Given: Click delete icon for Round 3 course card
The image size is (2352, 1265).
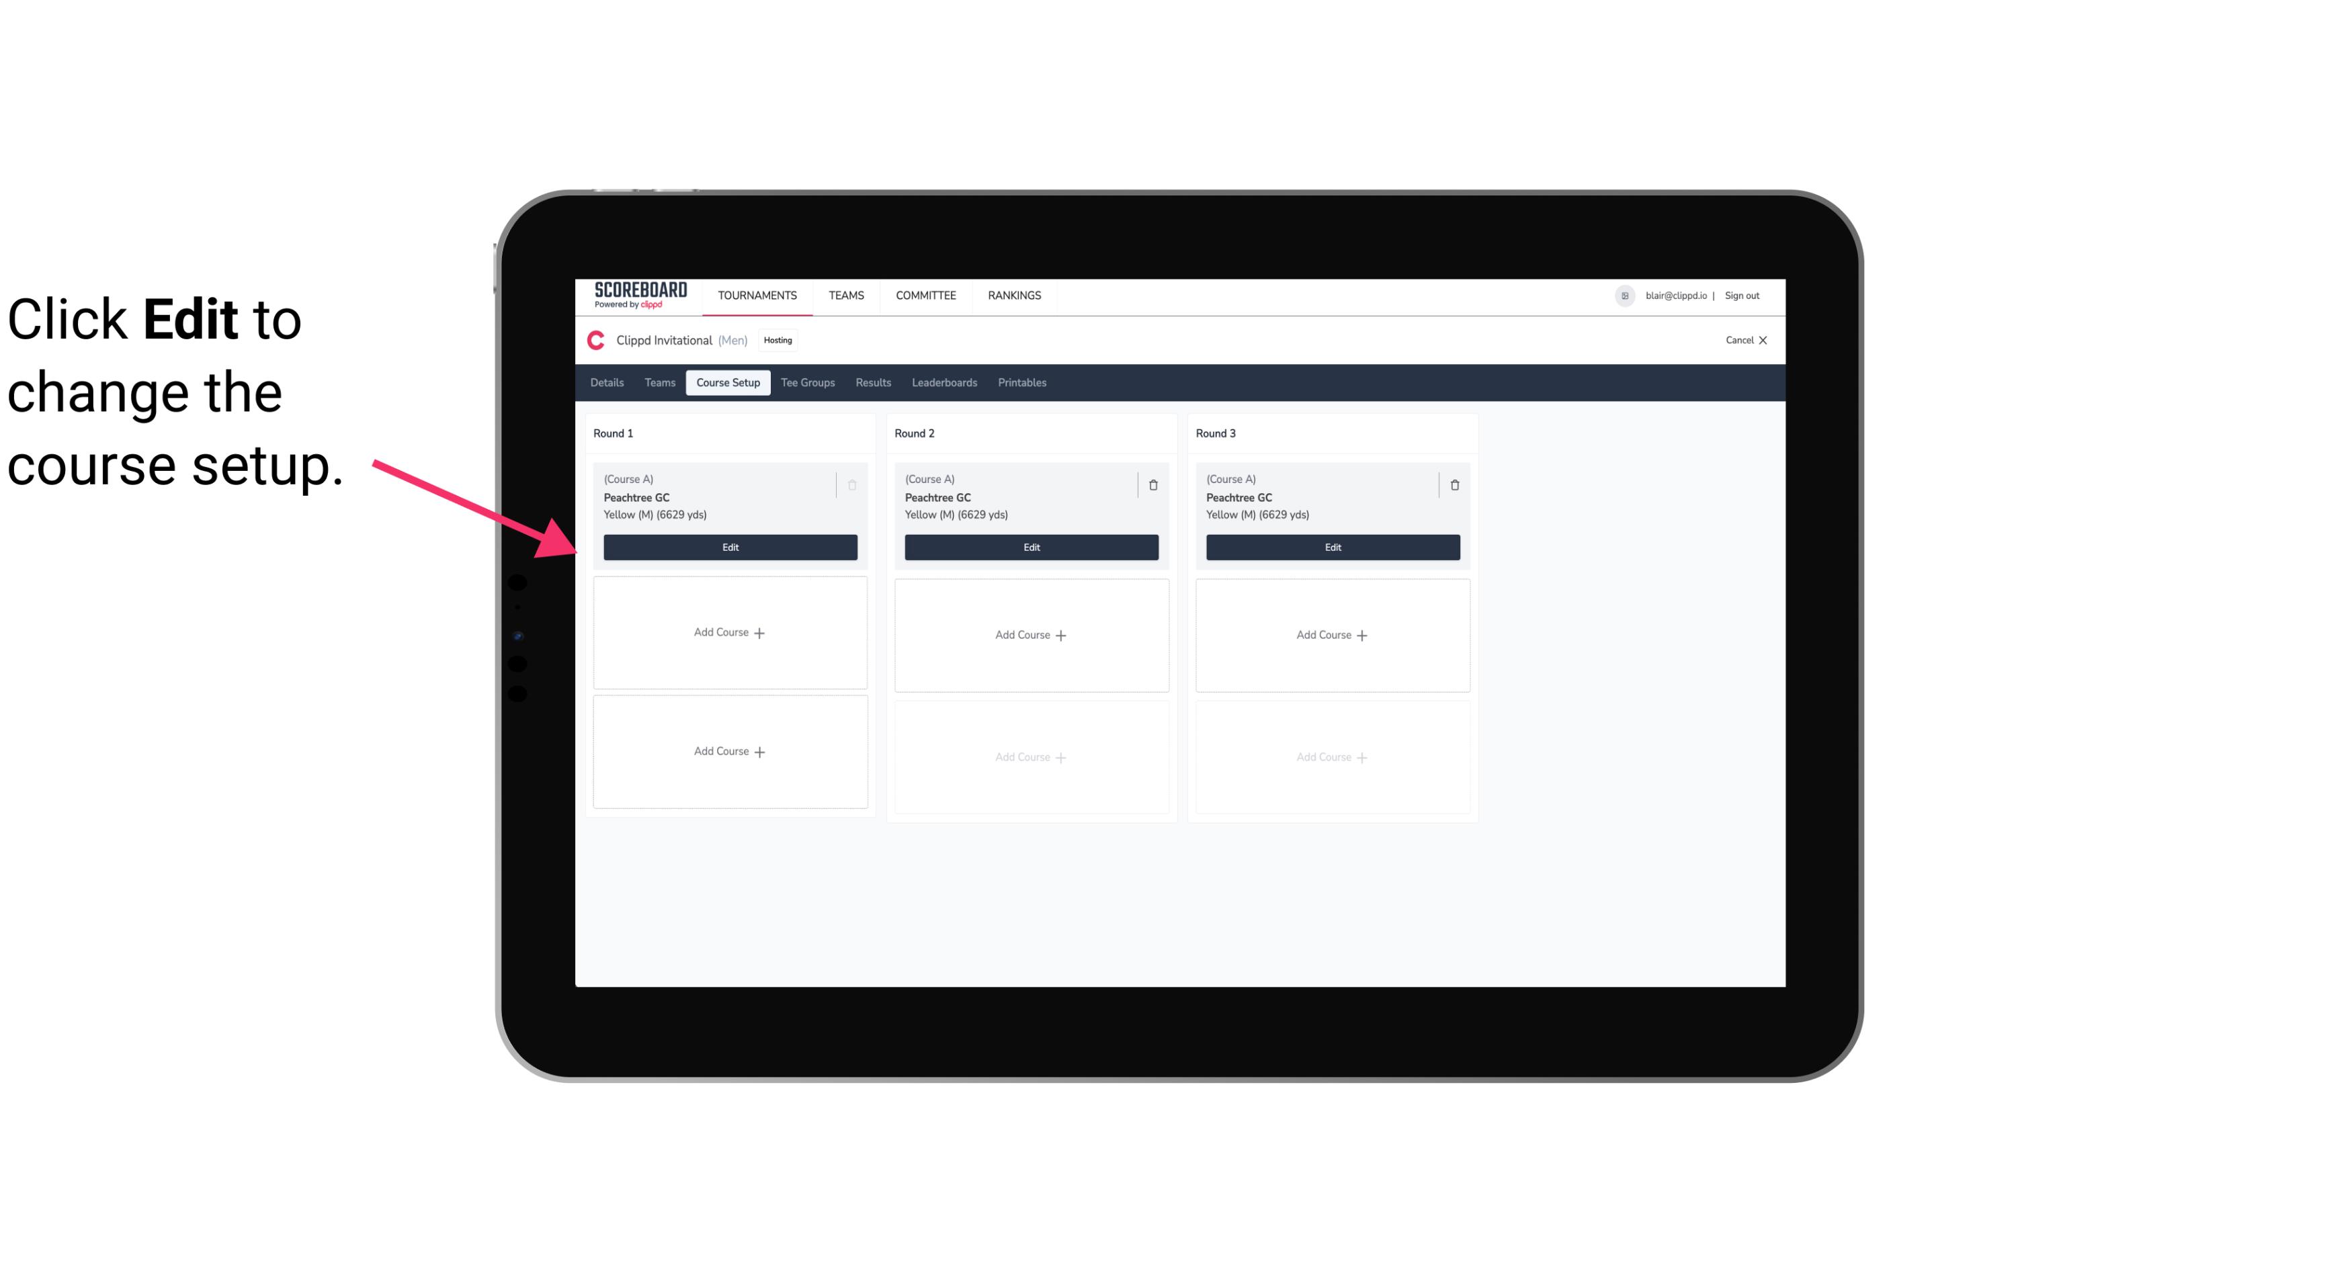Looking at the screenshot, I should pyautogui.click(x=1455, y=484).
